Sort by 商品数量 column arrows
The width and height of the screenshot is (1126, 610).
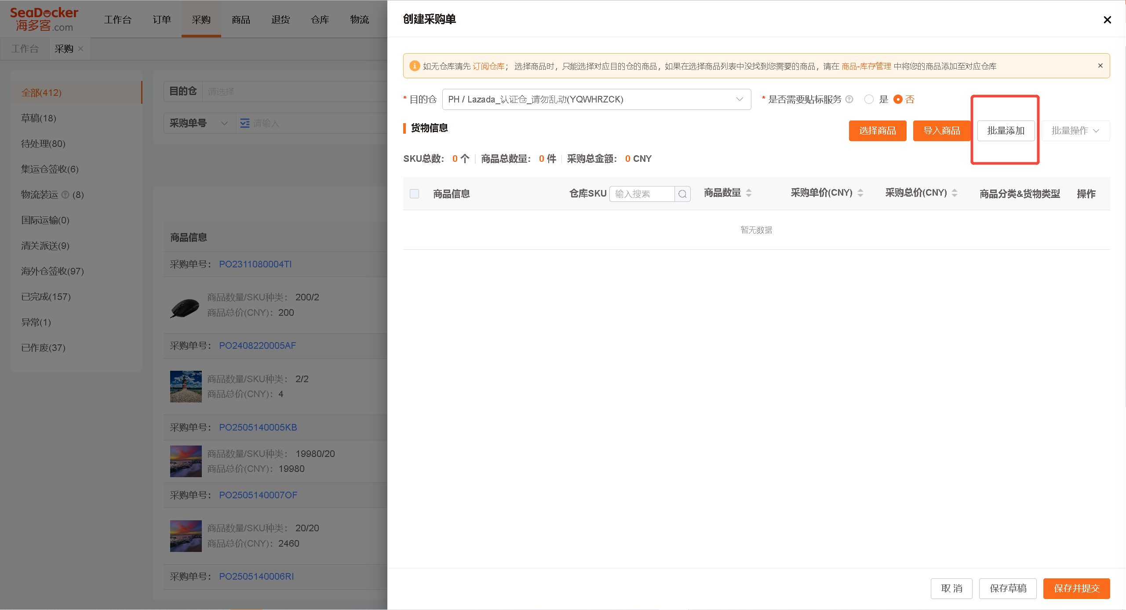[749, 193]
